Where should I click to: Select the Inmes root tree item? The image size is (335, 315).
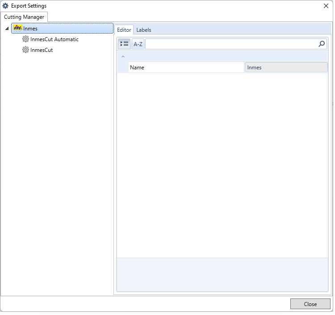(x=63, y=29)
